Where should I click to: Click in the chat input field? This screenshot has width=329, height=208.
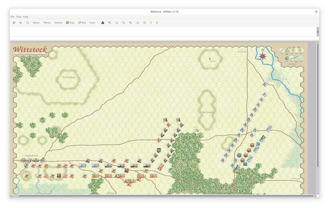pyautogui.click(x=164, y=38)
